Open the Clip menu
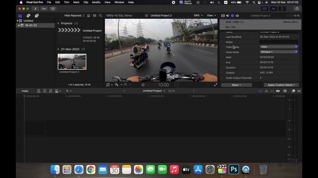The height and width of the screenshot is (178, 318). pos(85,2)
